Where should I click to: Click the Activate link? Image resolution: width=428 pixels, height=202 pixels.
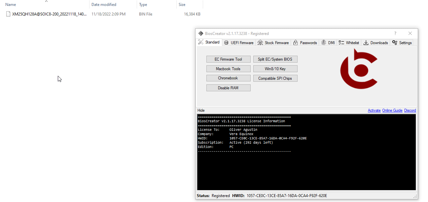pos(374,110)
